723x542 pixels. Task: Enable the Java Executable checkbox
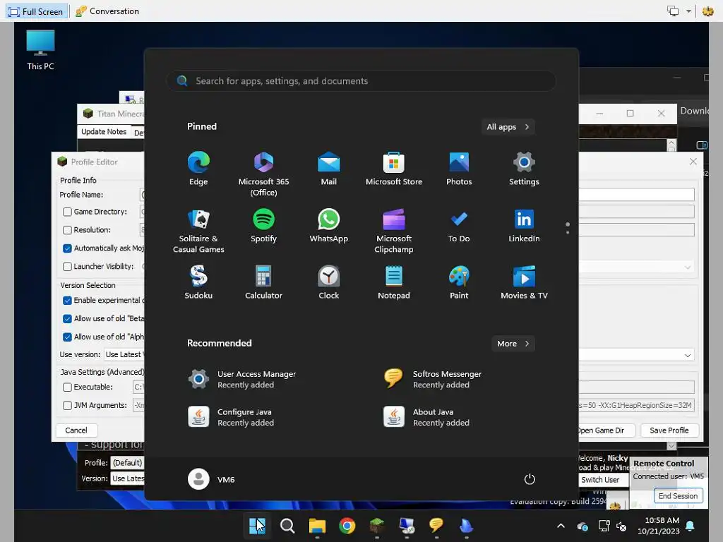click(67, 387)
